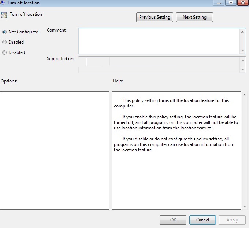Image resolution: width=249 pixels, height=228 pixels.
Task: Click the Cancel button
Action: point(202,220)
